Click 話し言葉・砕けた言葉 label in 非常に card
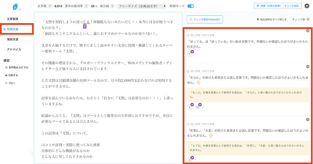Screen dimensions: 313x164 pyautogui.click(x=202, y=124)
